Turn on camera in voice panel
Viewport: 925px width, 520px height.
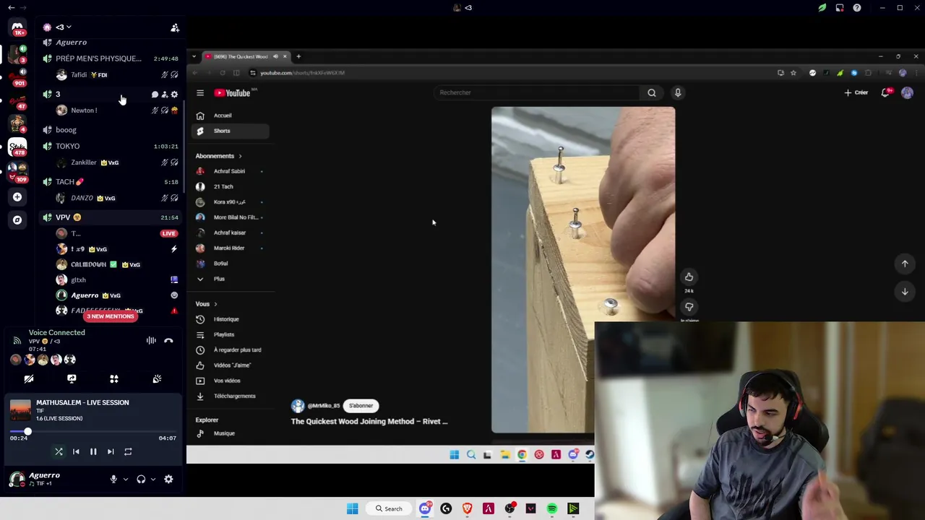pyautogui.click(x=29, y=379)
